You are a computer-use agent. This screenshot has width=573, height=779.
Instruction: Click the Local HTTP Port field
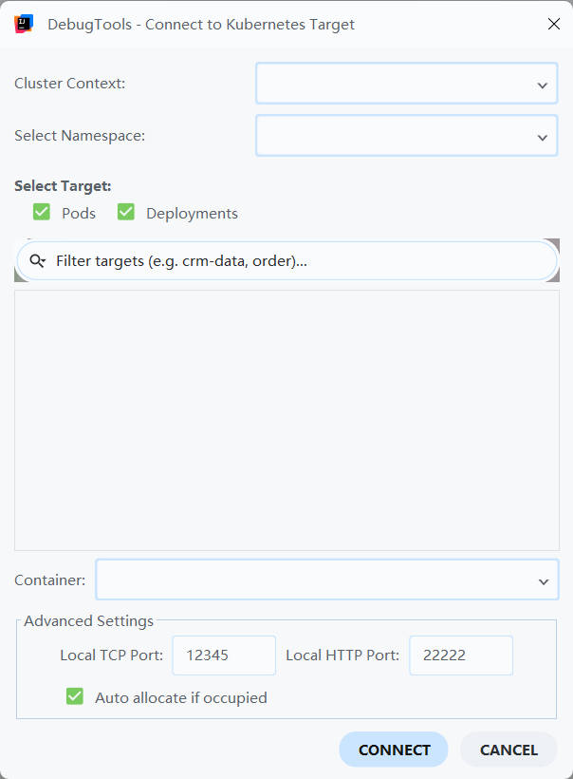tap(461, 655)
